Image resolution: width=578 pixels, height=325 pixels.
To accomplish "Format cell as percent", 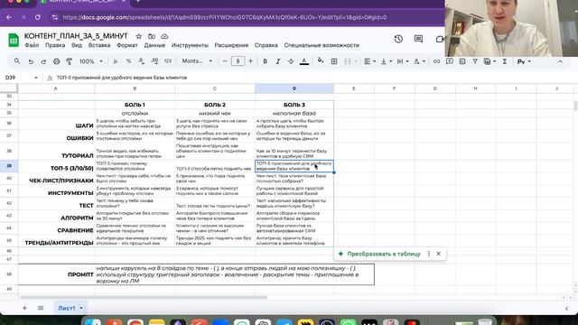I will coord(128,61).
